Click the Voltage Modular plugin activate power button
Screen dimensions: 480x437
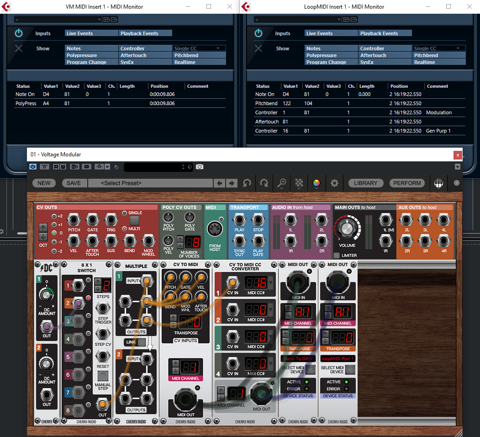tap(33, 167)
